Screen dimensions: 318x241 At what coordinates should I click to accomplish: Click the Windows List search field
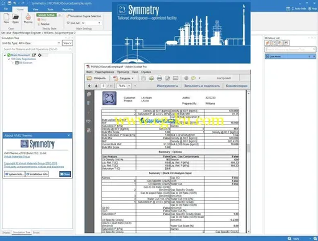click(x=290, y=50)
